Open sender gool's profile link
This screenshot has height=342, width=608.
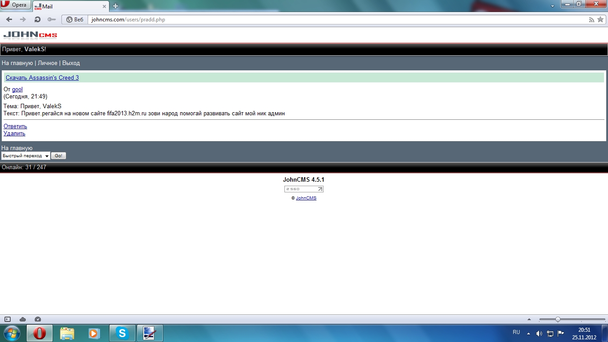coord(17,90)
